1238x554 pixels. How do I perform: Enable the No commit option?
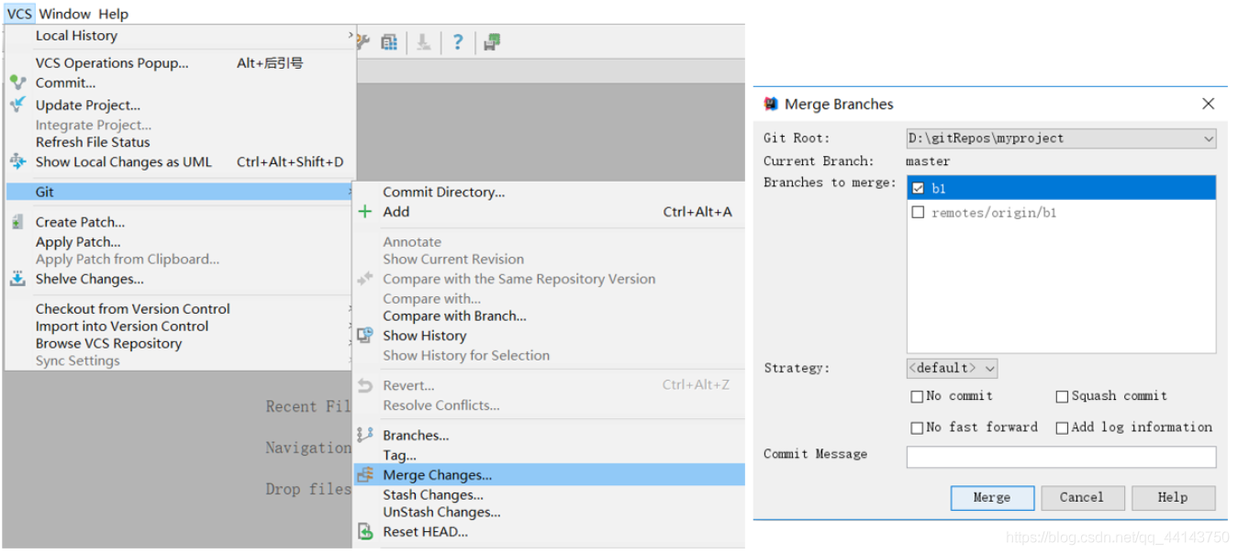tap(917, 396)
